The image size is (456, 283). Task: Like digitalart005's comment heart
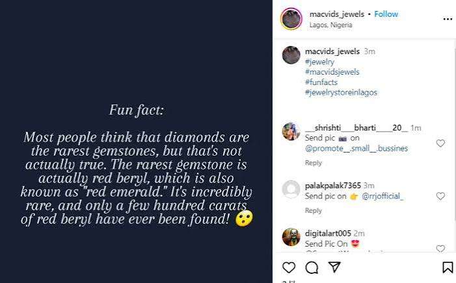pos(440,248)
